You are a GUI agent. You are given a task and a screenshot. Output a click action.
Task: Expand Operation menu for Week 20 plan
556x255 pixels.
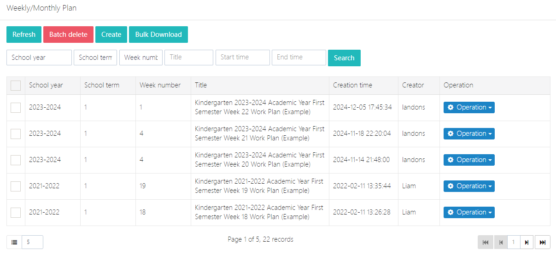pos(468,160)
